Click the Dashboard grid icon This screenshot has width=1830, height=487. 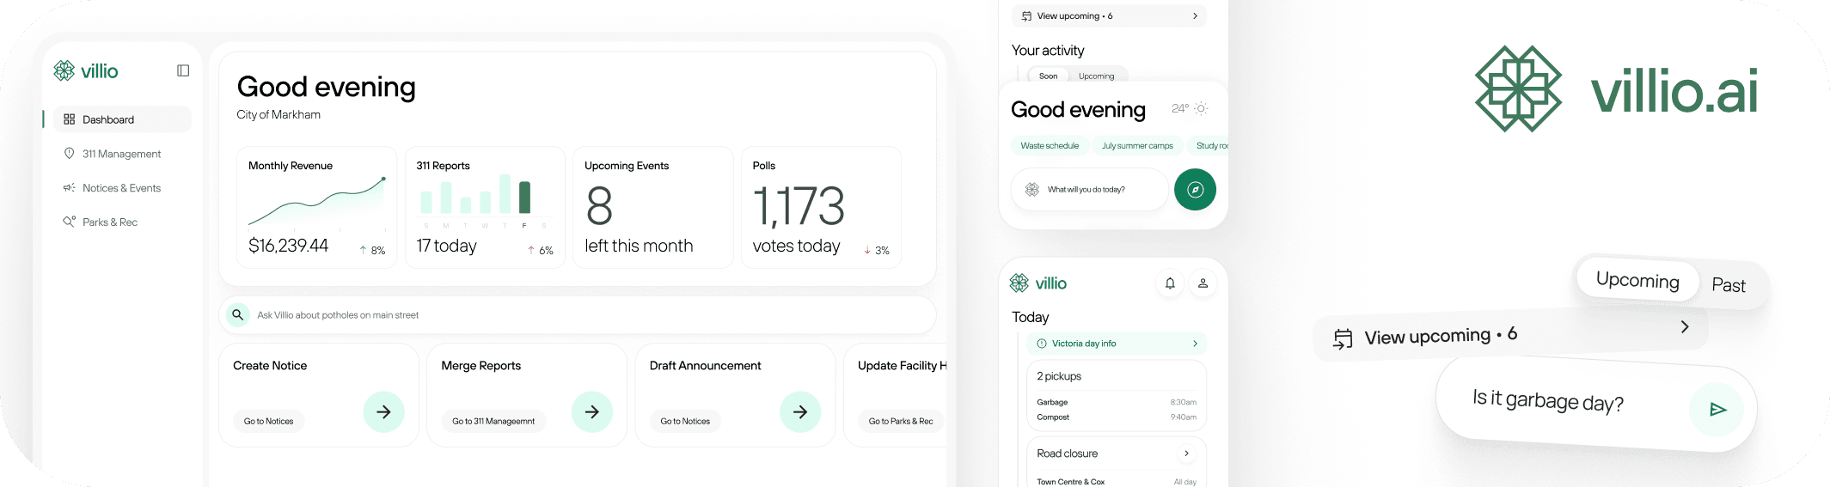click(x=70, y=119)
